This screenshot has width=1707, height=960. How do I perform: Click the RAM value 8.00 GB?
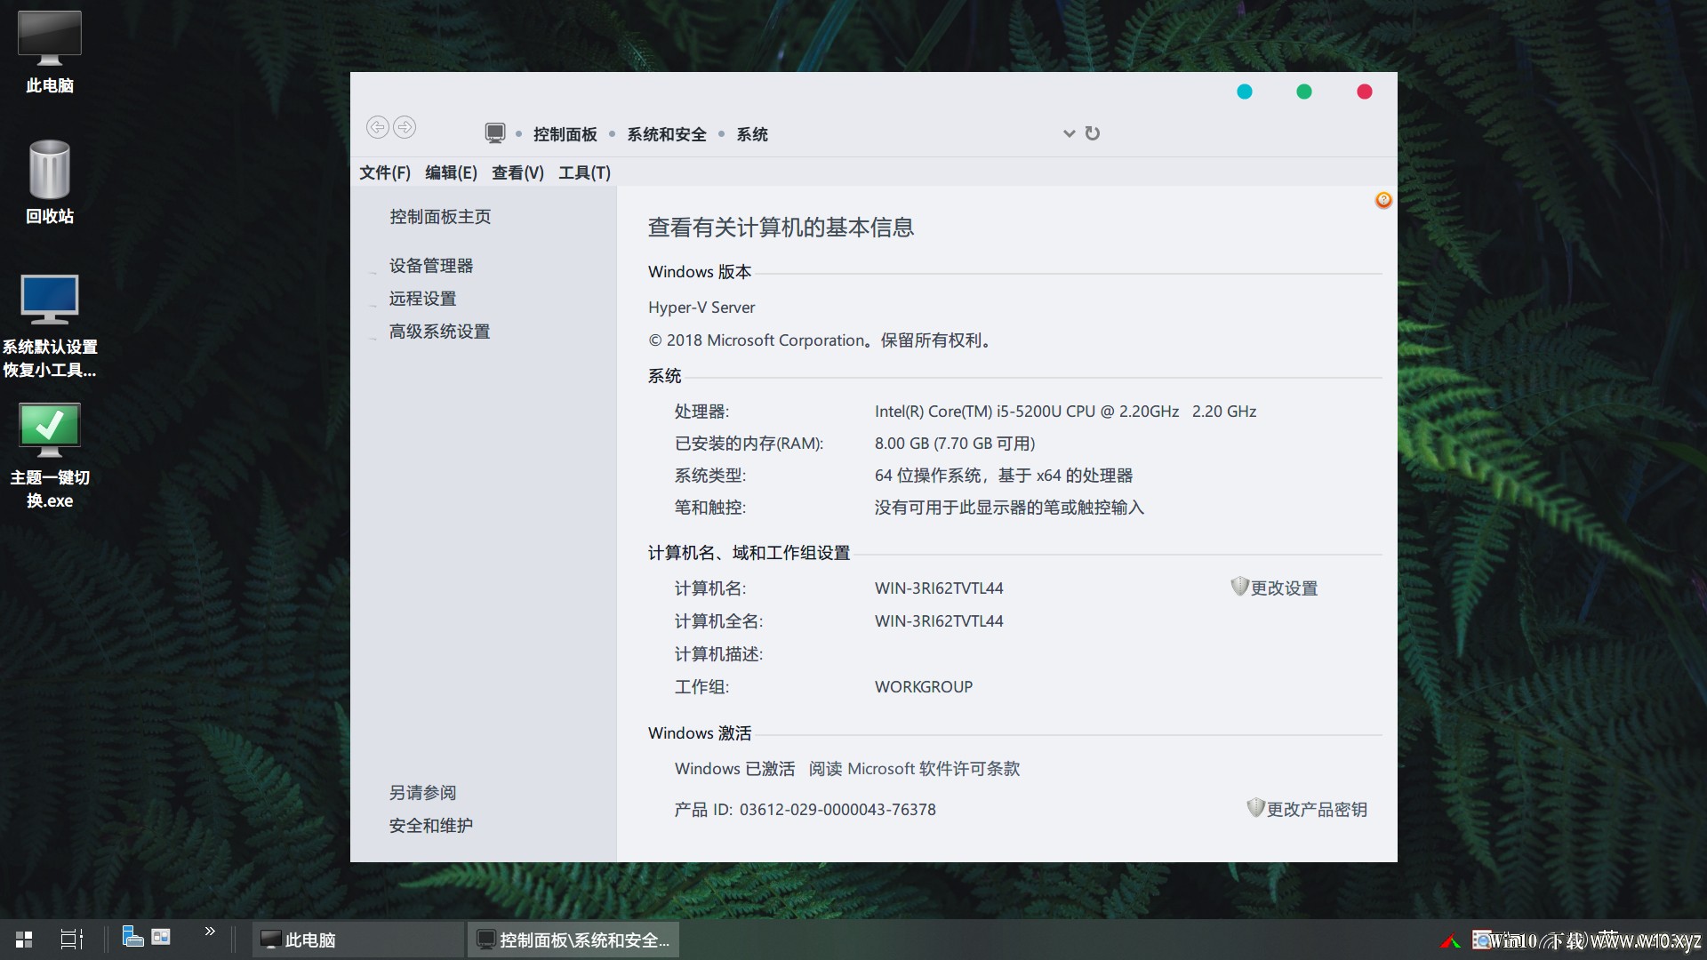coord(955,444)
